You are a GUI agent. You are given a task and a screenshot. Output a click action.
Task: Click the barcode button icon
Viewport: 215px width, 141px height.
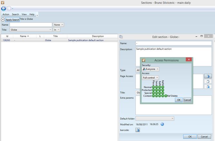pyautogui.click(x=138, y=130)
